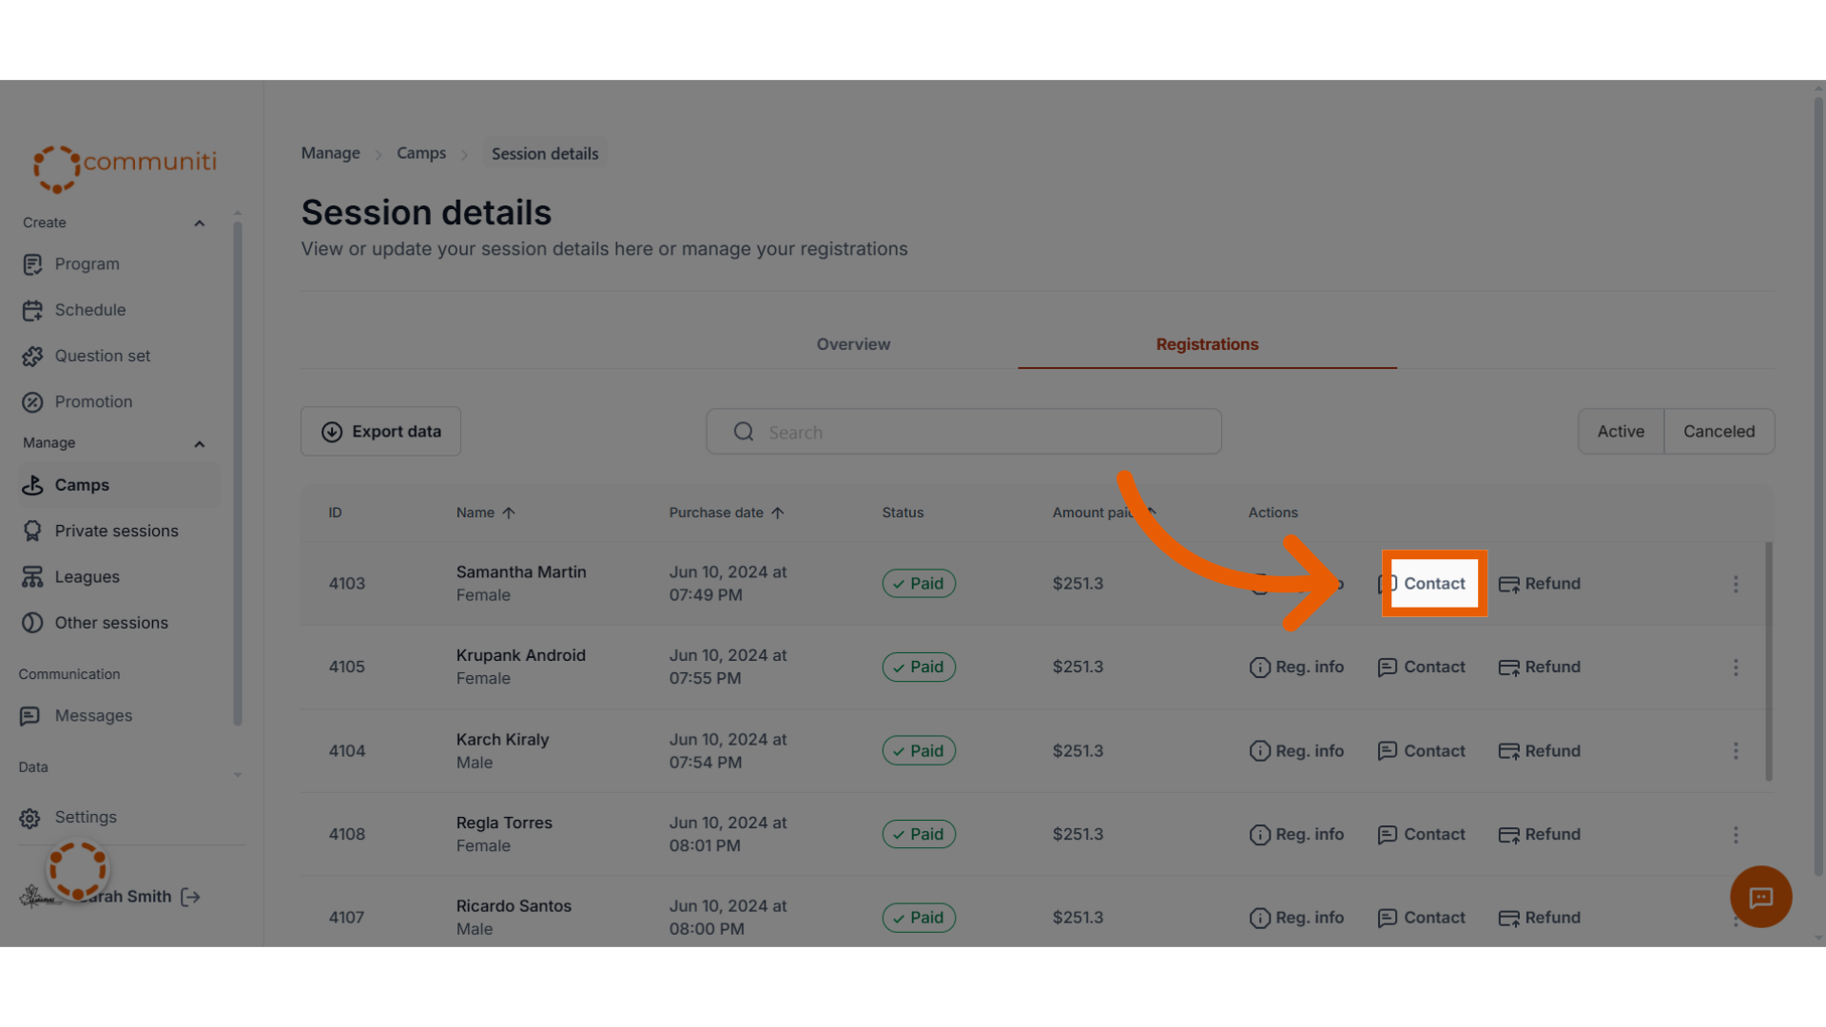Viewport: 1826px width, 1027px height.
Task: Filter registrations by Canceled
Action: (1719, 432)
